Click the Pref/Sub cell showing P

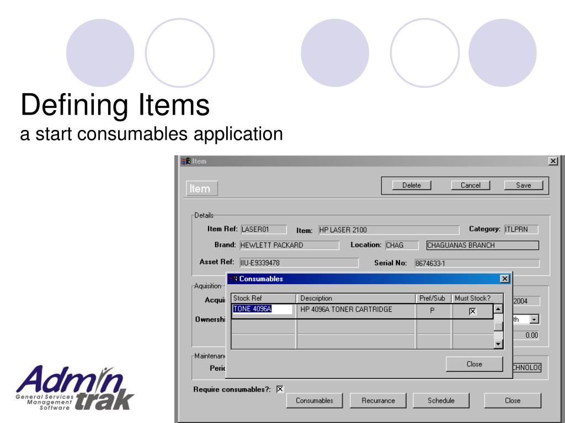(x=434, y=312)
